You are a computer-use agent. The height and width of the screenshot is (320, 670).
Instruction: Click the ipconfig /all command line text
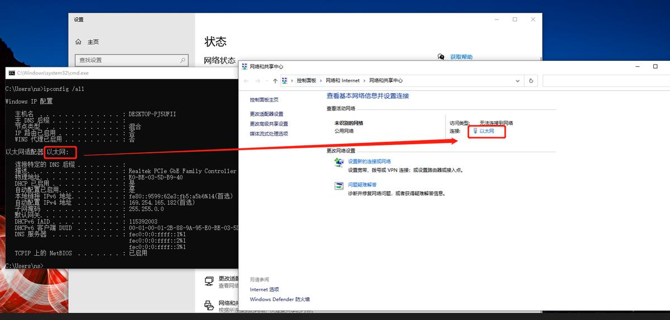pos(64,89)
